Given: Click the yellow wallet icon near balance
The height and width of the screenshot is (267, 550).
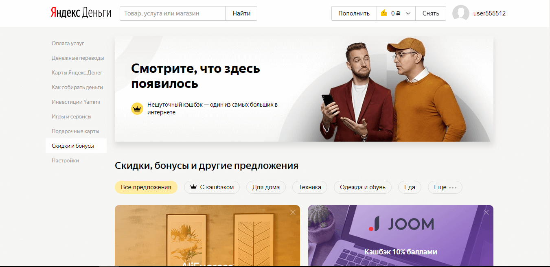Looking at the screenshot, I should (x=383, y=13).
